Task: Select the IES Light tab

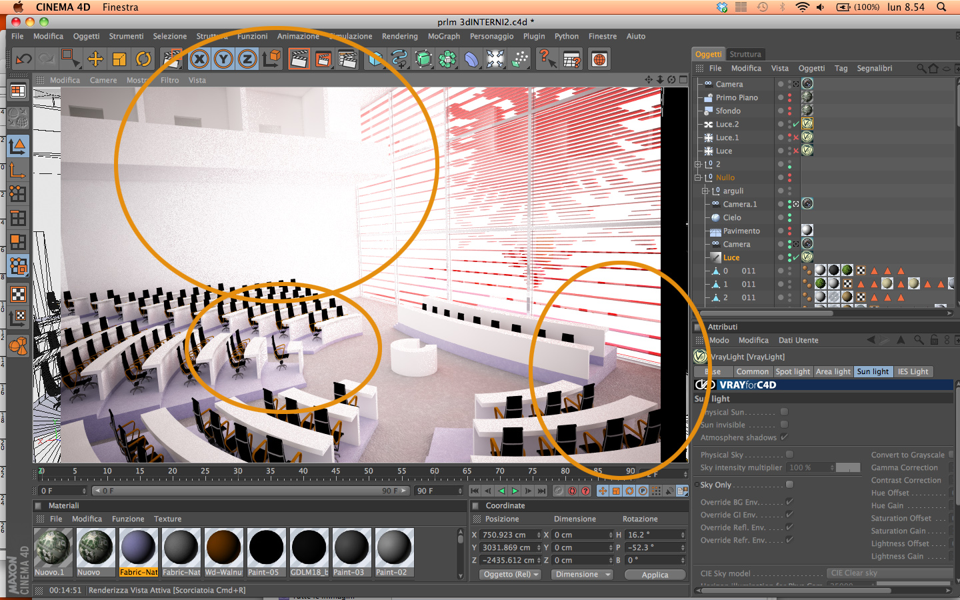Action: (x=913, y=371)
